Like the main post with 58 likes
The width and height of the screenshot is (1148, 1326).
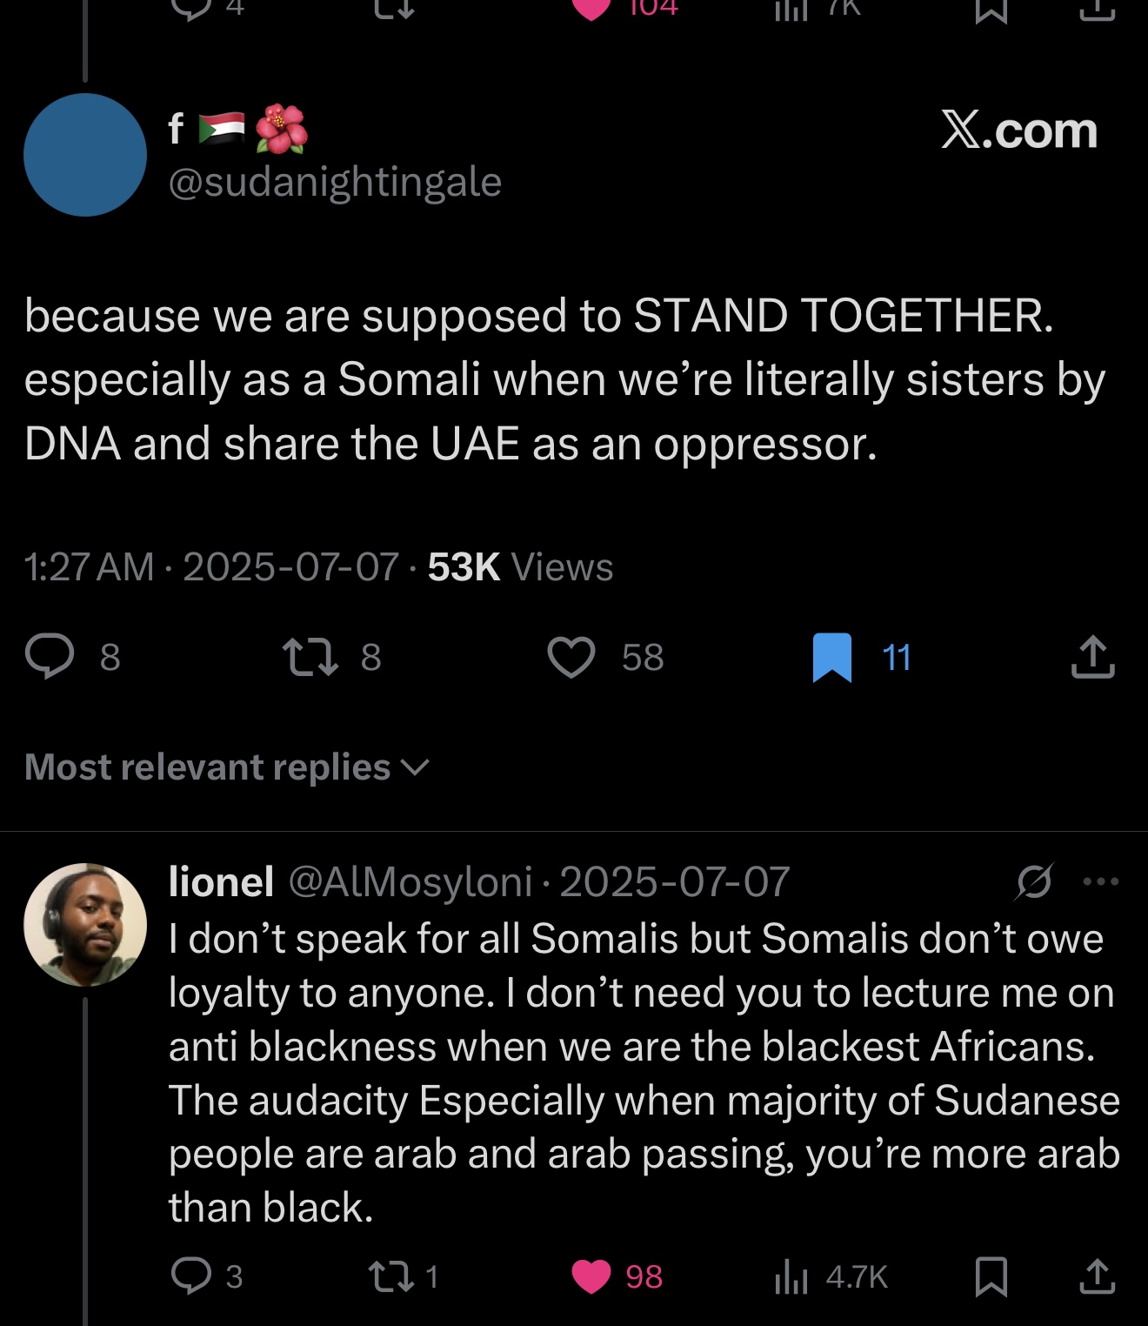(x=571, y=657)
